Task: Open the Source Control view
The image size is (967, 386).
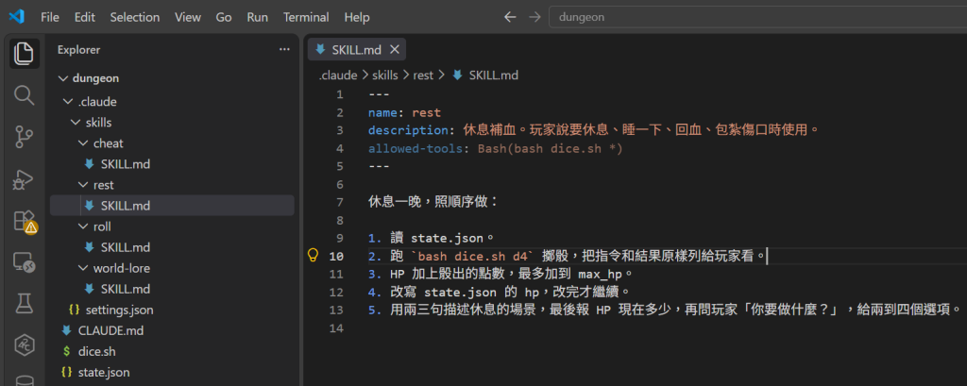Action: [24, 137]
